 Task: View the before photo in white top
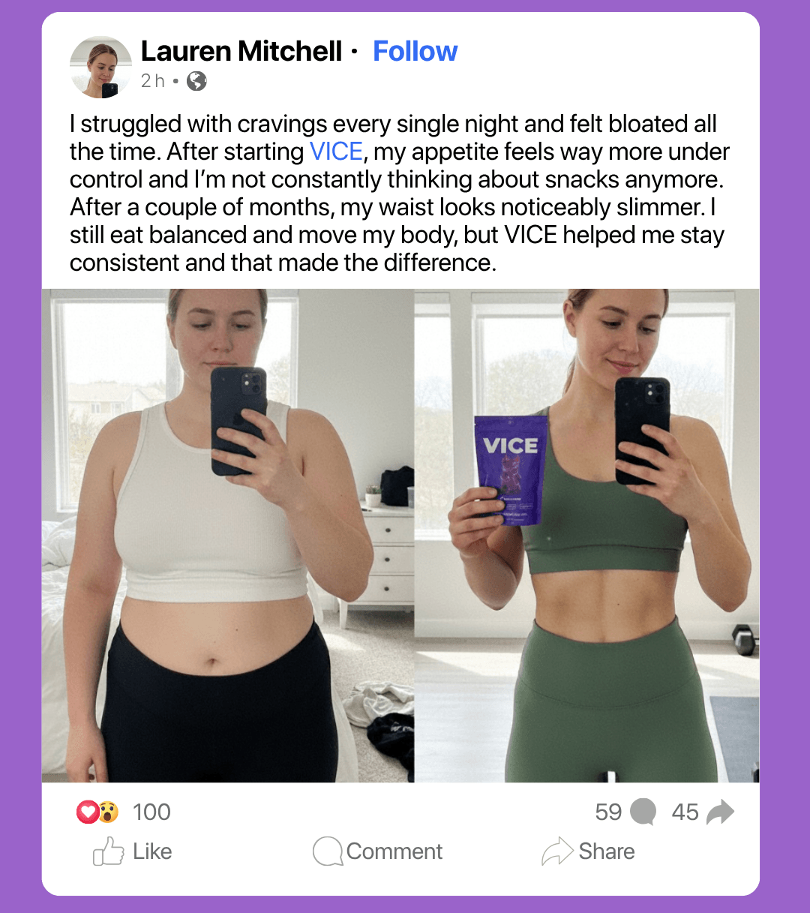[x=228, y=536]
